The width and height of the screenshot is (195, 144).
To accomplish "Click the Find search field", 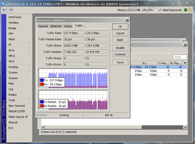I will click(x=180, y=57).
